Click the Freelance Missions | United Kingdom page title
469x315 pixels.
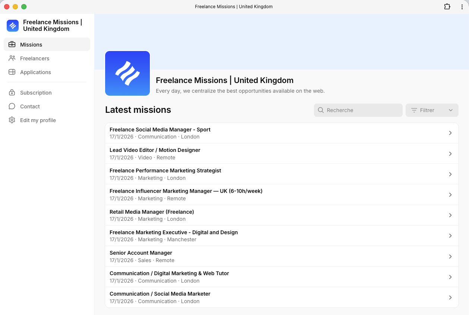[x=224, y=80]
